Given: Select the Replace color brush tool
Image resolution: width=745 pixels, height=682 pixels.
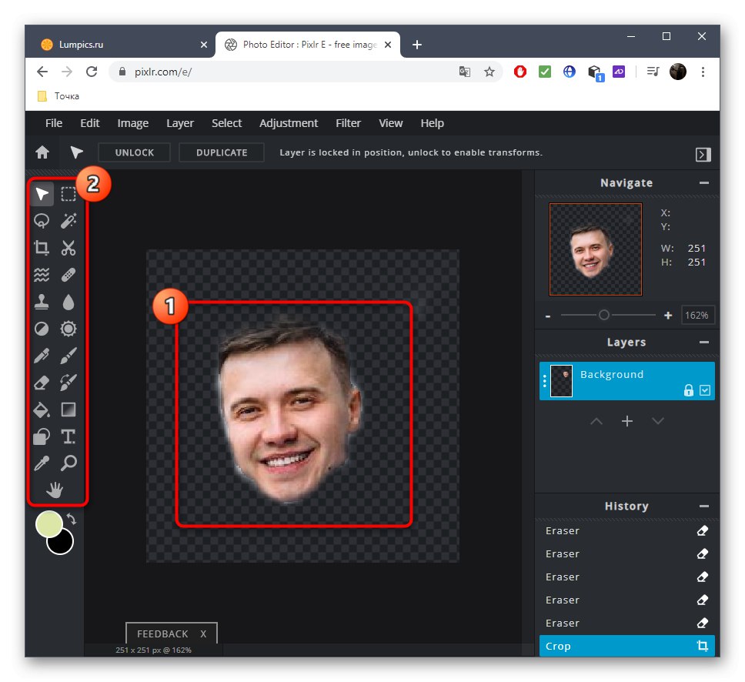Looking at the screenshot, I should coord(68,383).
